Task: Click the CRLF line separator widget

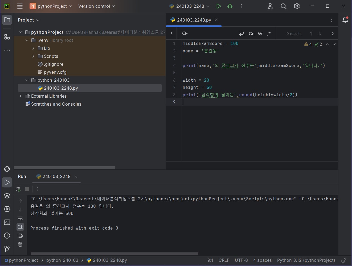Action: pyautogui.click(x=224, y=260)
